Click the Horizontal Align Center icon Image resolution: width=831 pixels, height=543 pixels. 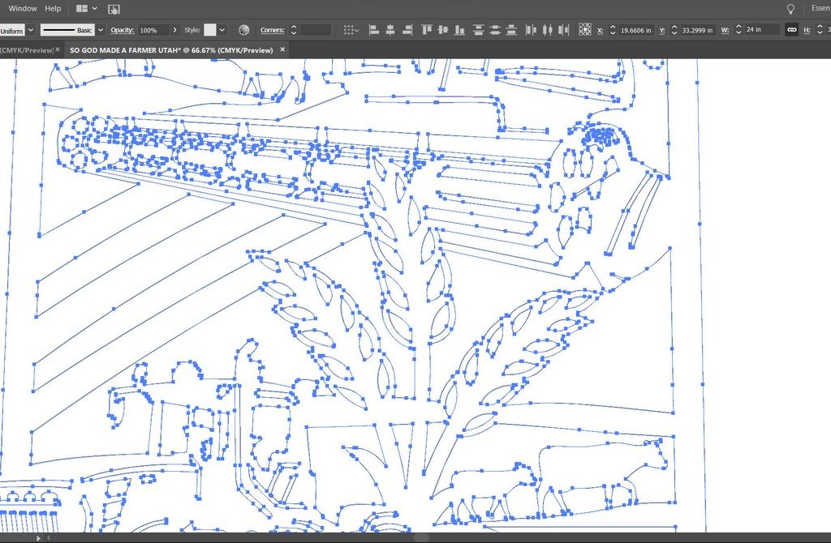pos(390,30)
